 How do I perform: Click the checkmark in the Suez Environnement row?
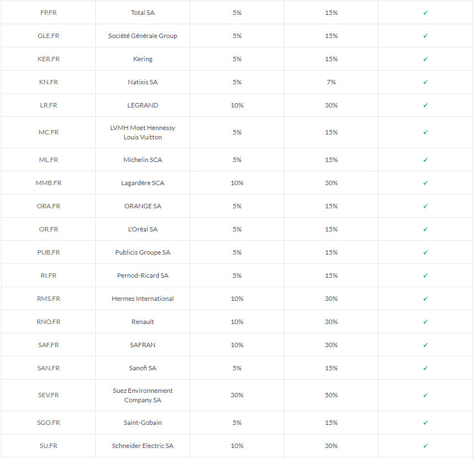pos(425,395)
